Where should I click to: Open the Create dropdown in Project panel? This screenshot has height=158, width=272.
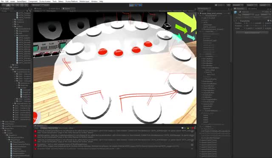point(4,11)
